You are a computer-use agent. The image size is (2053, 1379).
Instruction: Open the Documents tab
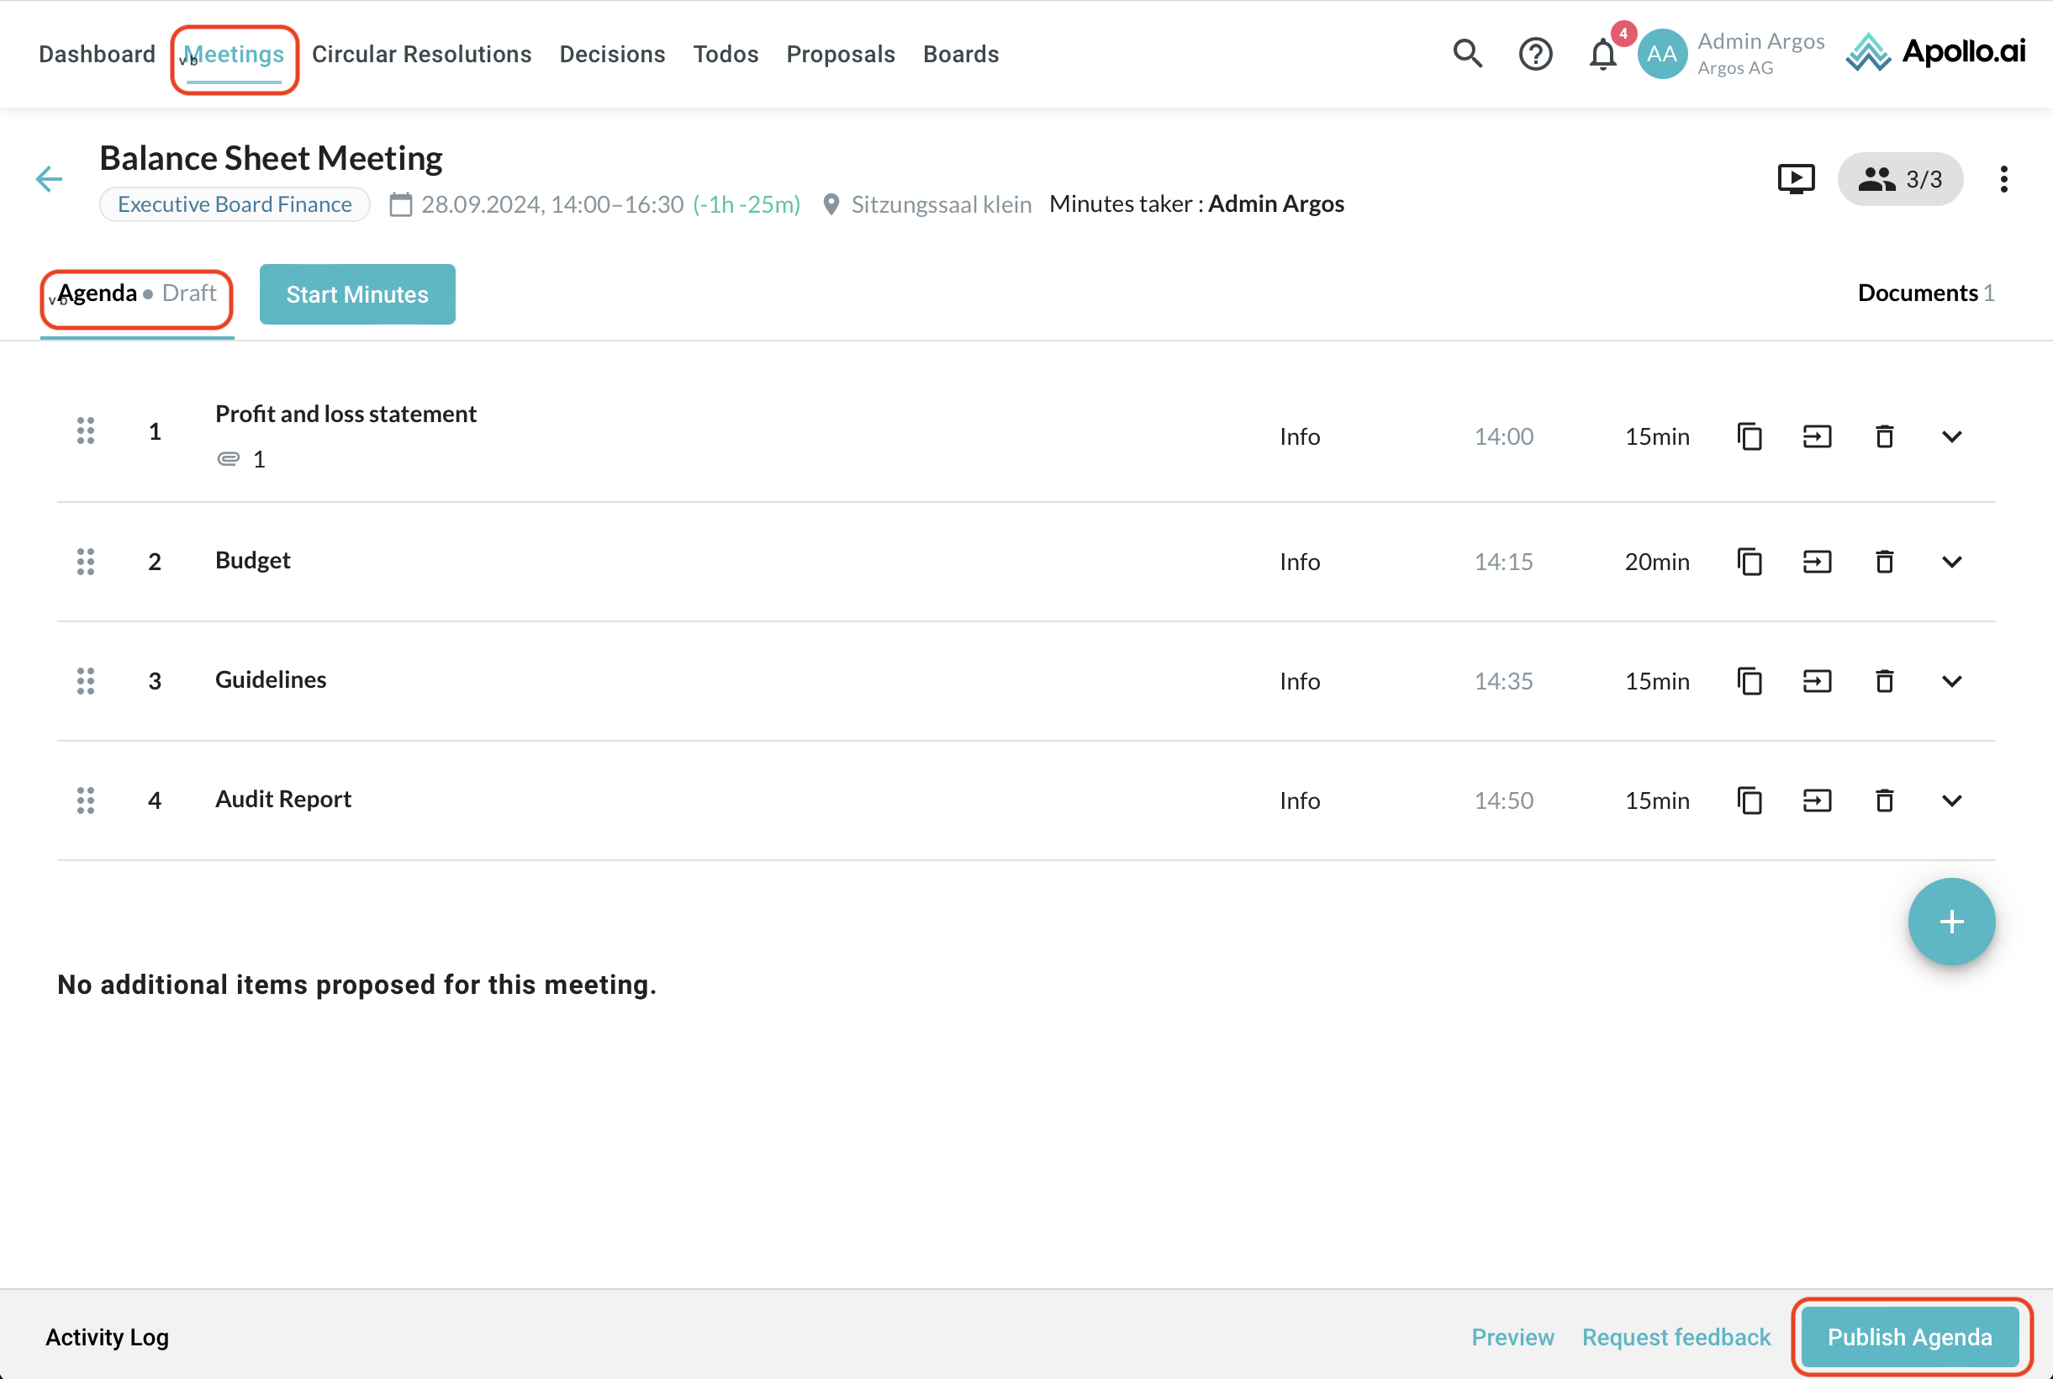pos(1925,293)
